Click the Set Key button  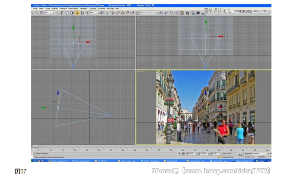pos(248,157)
